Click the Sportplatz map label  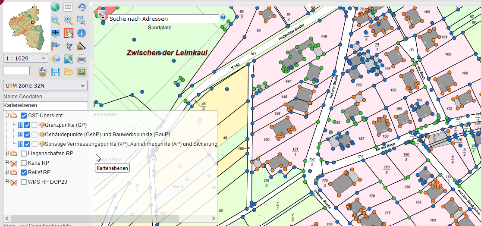click(x=160, y=28)
